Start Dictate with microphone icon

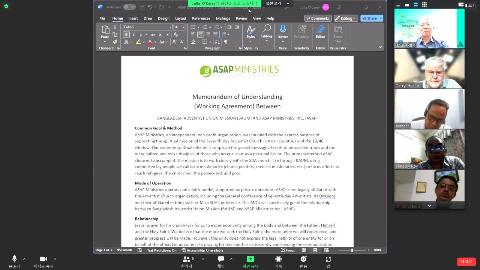pos(283,29)
